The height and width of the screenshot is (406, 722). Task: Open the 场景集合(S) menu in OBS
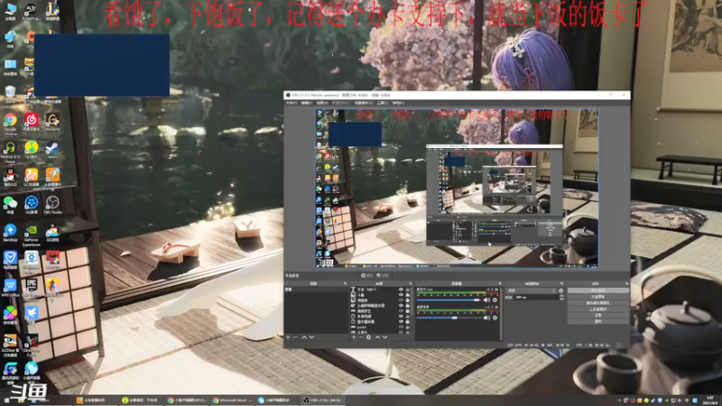click(364, 103)
